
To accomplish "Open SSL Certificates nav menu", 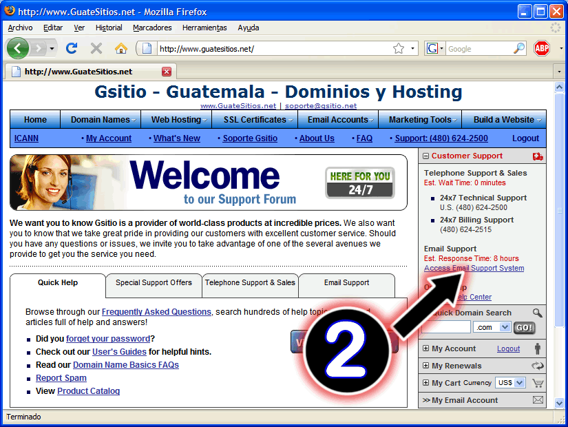I will tap(255, 120).
